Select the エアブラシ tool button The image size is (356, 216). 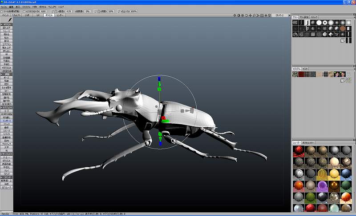pyautogui.click(x=6, y=44)
